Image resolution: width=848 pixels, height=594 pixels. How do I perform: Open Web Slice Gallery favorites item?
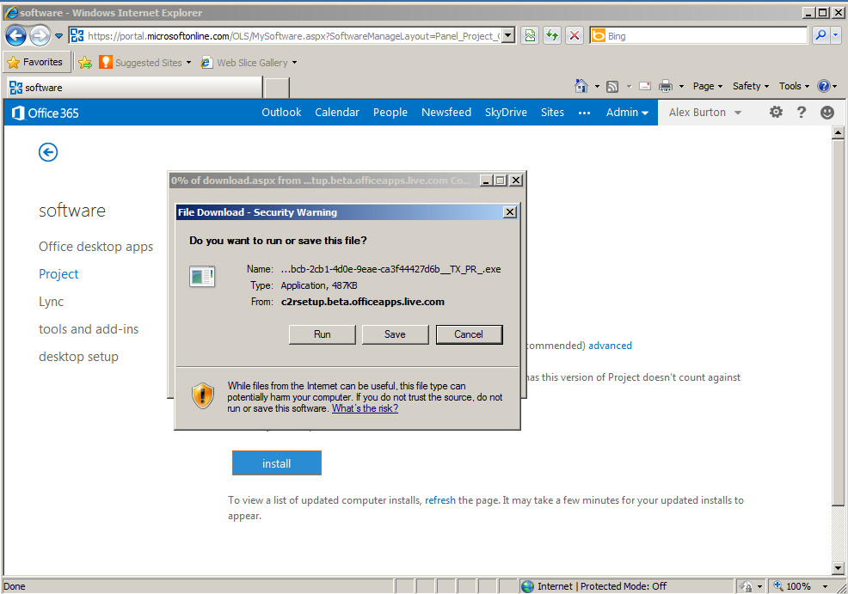[249, 63]
